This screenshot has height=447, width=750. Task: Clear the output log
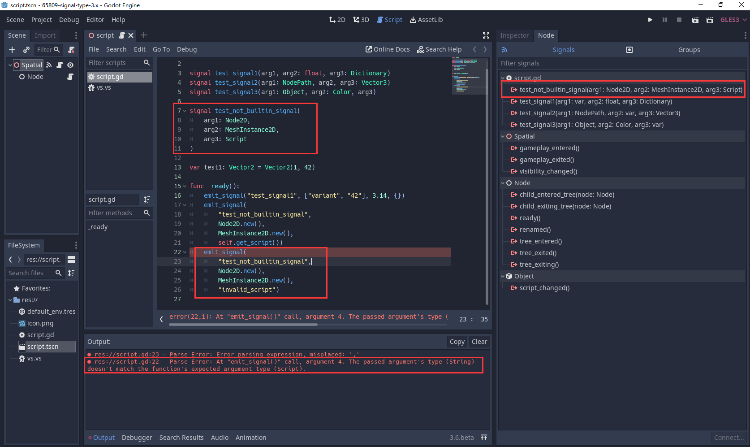[x=479, y=342]
